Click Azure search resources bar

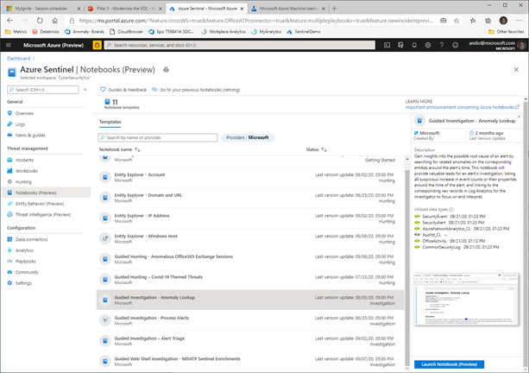point(240,45)
